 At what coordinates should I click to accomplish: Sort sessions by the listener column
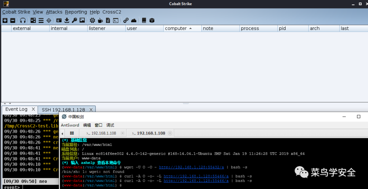coord(107,28)
